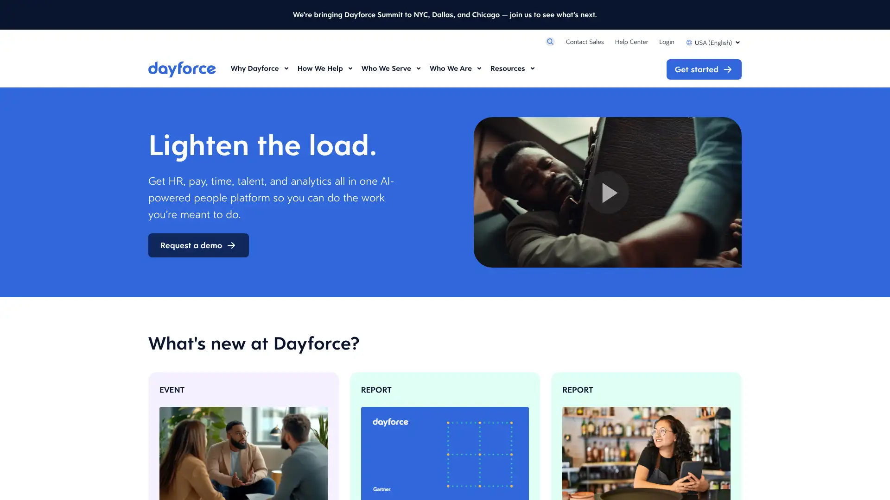Click the "Lighten the load." headline
This screenshot has width=890, height=500.
(262, 145)
